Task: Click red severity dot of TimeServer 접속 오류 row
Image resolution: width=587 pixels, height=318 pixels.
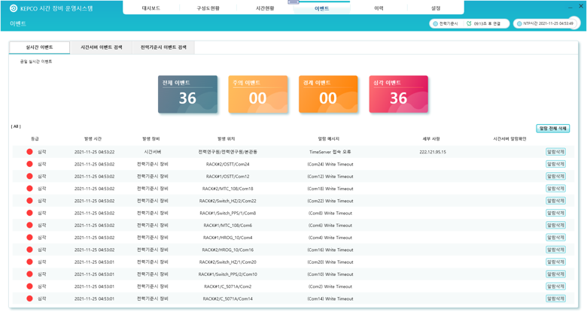Action: tap(30, 152)
